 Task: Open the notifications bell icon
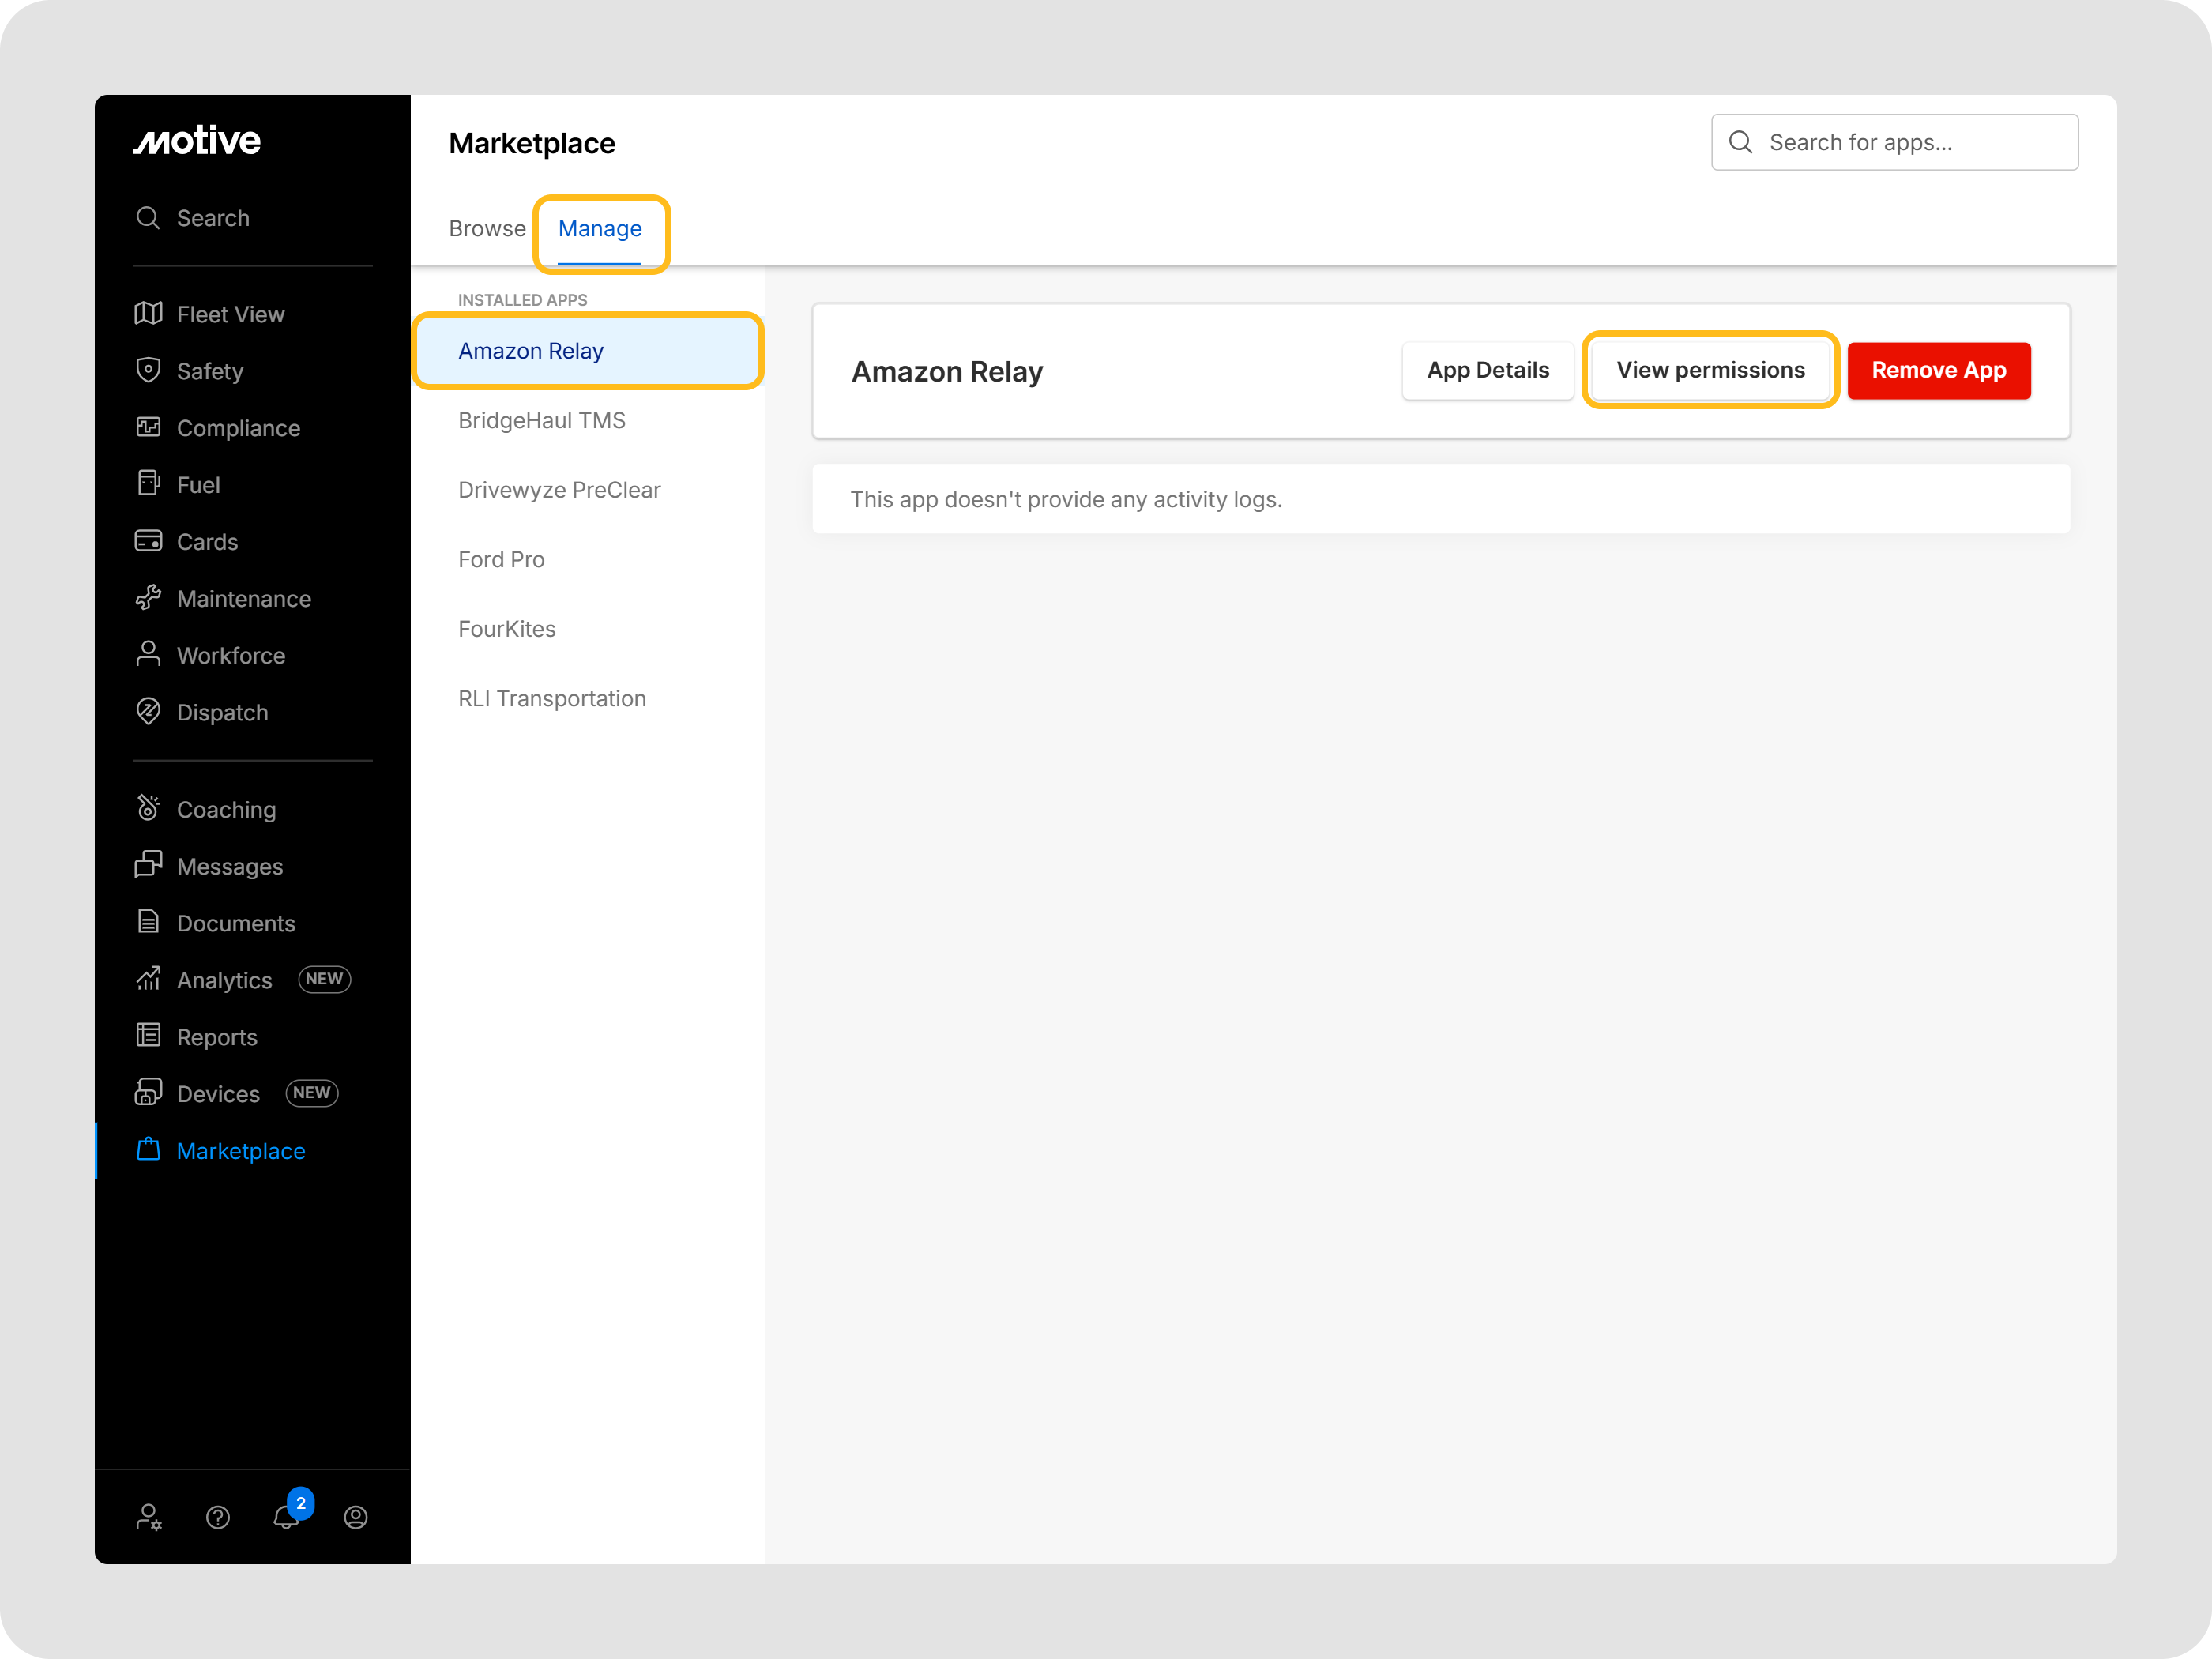tap(286, 1517)
